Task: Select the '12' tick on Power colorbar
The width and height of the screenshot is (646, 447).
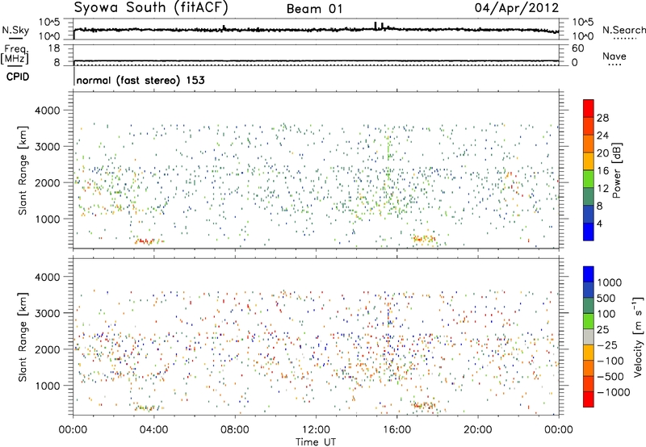Action: pos(602,189)
